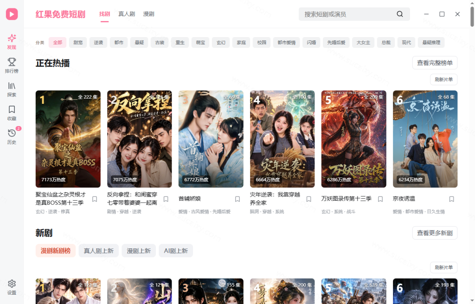Bookmark the 首辅娇娘 drama
The image size is (475, 304).
coord(237,199)
